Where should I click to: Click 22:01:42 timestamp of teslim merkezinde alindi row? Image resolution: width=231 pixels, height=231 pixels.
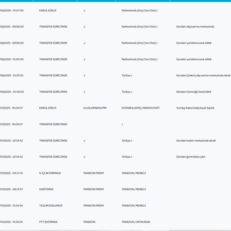pos(11,141)
